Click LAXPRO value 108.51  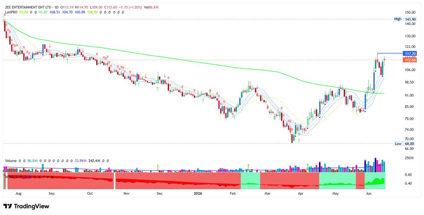coord(55,12)
